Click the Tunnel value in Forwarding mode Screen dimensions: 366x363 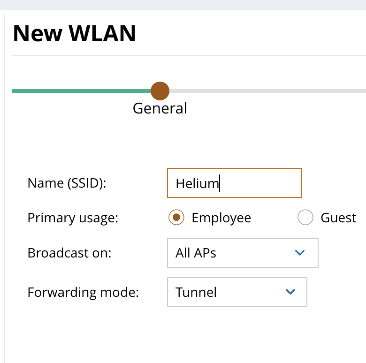click(x=196, y=292)
